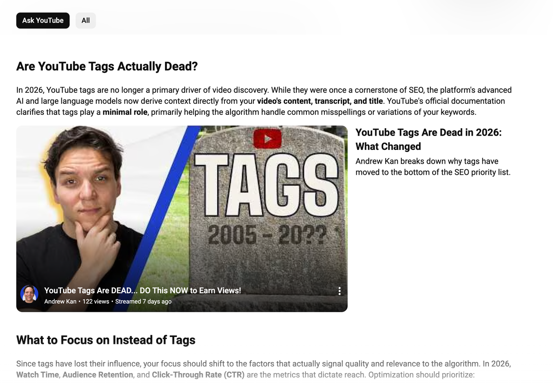Click the bold 'Audience Retention' text
This screenshot has width=553, height=386.
[98, 374]
